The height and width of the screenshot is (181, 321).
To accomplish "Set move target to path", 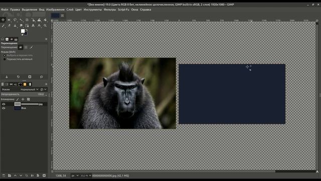I will [31, 47].
